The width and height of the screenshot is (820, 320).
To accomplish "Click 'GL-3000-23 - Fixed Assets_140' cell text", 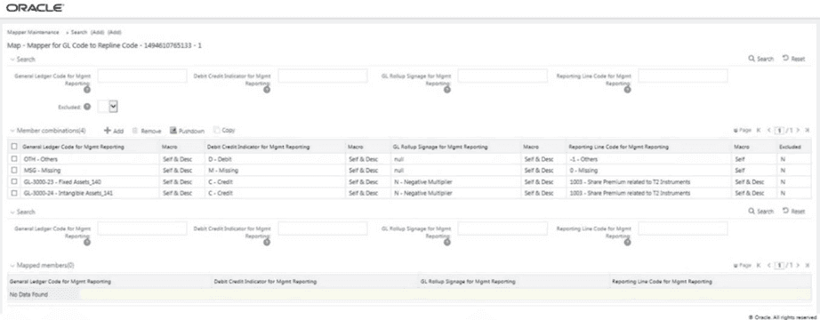I will [x=64, y=182].
